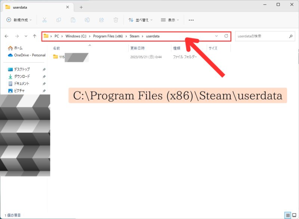The width and height of the screenshot is (299, 219).
Task: Open the See more ellipsis menu
Action: 191,20
